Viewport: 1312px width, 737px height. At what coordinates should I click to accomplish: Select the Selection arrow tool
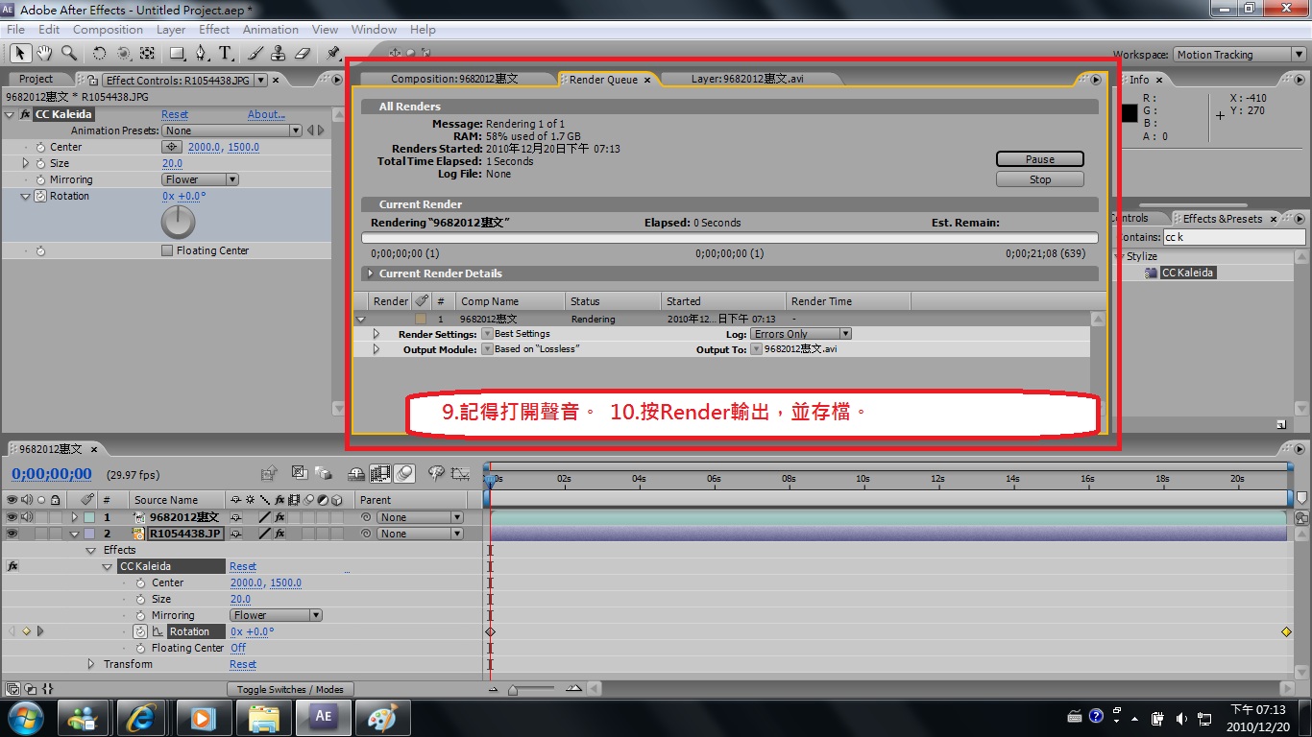19,54
